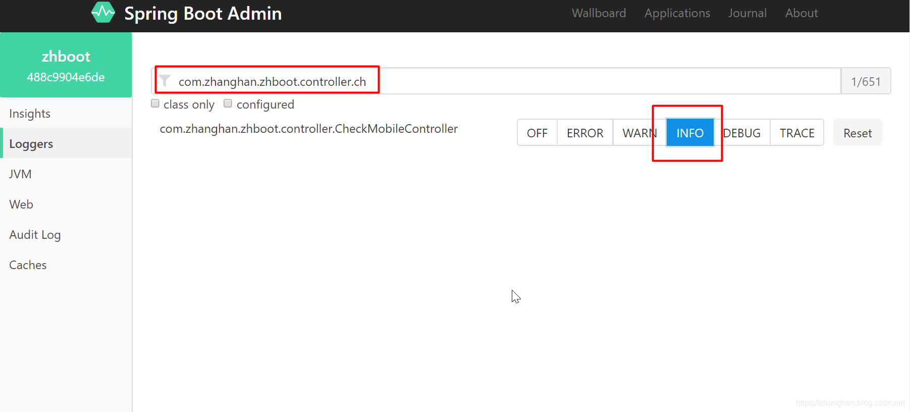Set logger level to WARN
This screenshot has height=412, width=910.
coord(639,133)
